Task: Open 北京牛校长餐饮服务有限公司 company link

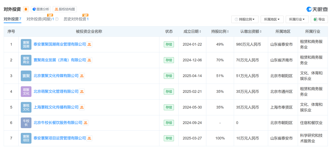Action: tap(58, 123)
